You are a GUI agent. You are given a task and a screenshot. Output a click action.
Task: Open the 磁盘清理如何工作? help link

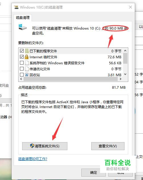pyautogui.click(x=33, y=159)
